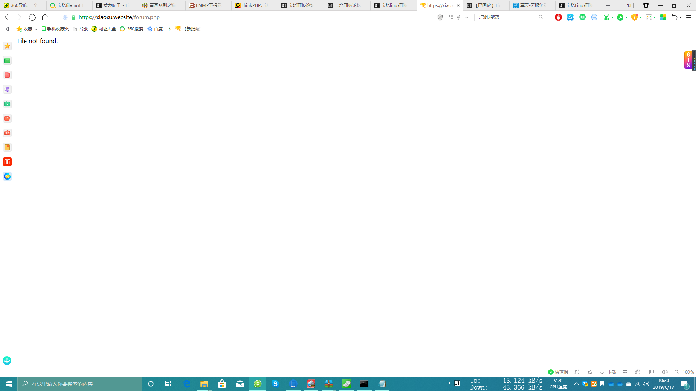Click the red ad-blocker hand icon
This screenshot has width=696, height=391.
point(558,17)
